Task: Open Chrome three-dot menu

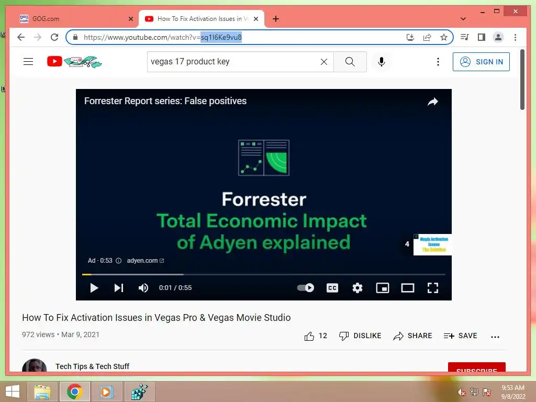Action: (515, 37)
